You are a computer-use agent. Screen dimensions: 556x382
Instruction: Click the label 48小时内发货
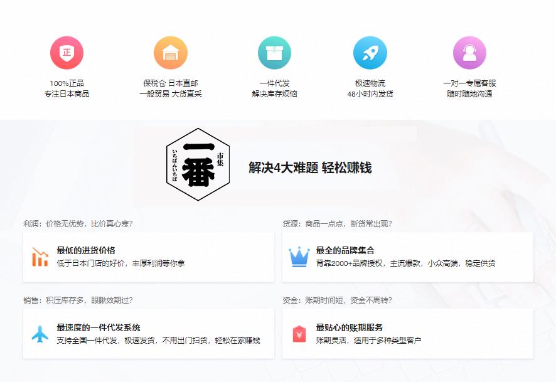370,92
